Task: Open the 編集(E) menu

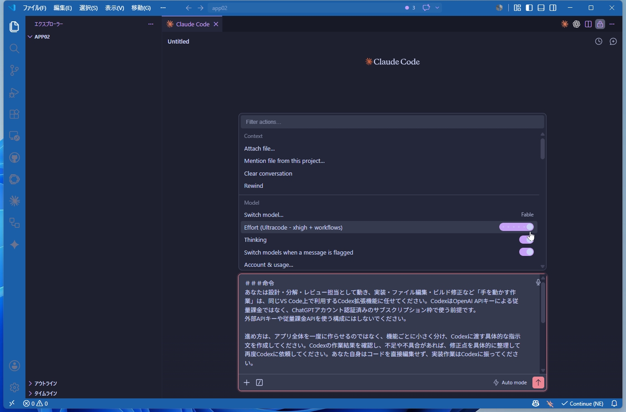Action: click(x=63, y=8)
